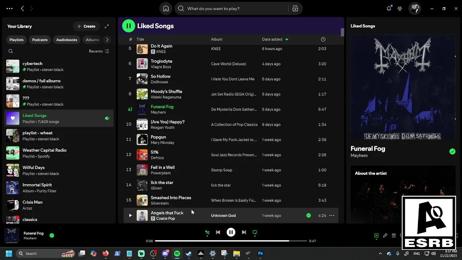This screenshot has height=260, width=462.
Task: Open the Immortal Spirit album
Action: 59,188
